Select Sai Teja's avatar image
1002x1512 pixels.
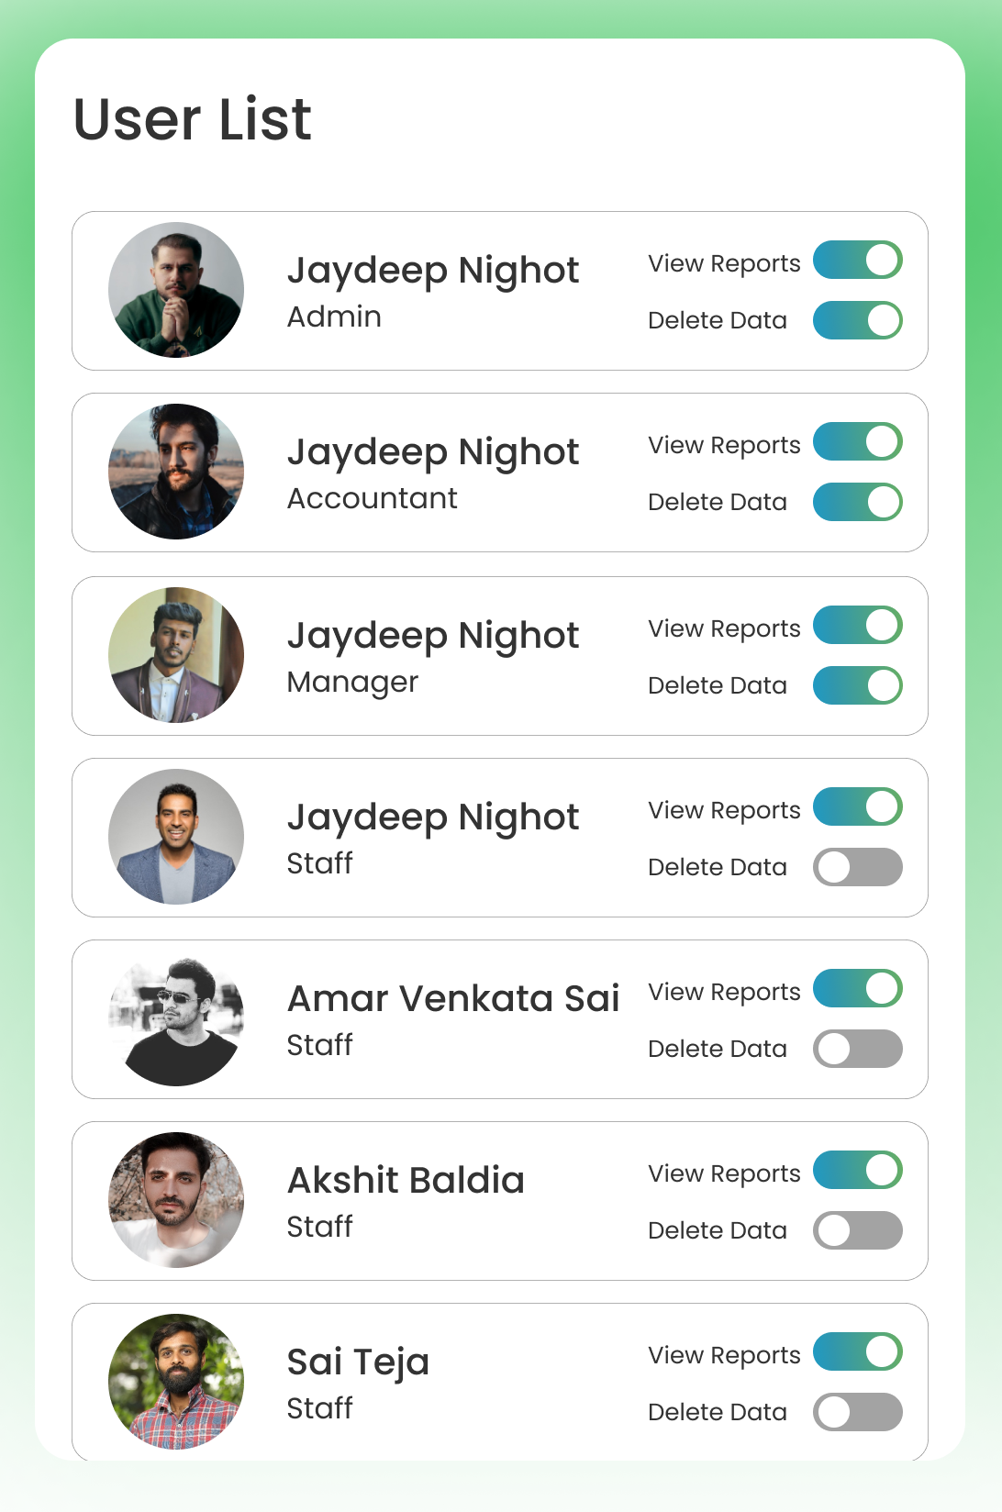click(x=176, y=1382)
